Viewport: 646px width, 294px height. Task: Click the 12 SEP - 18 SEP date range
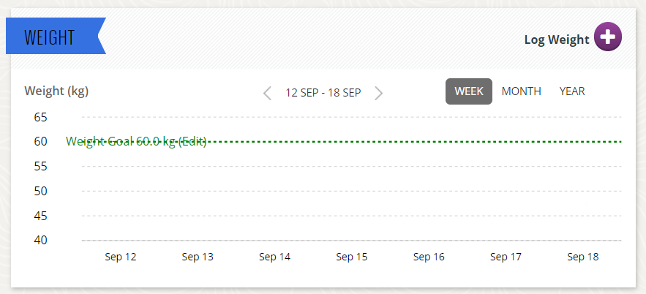(323, 93)
